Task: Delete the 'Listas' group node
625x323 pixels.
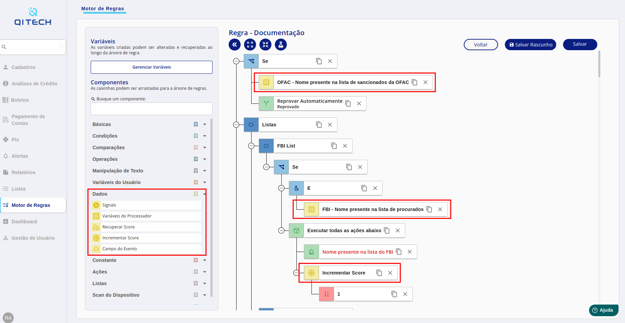Action: [330, 125]
